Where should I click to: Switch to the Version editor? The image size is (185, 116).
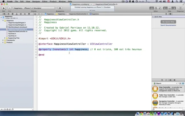click(160, 8)
